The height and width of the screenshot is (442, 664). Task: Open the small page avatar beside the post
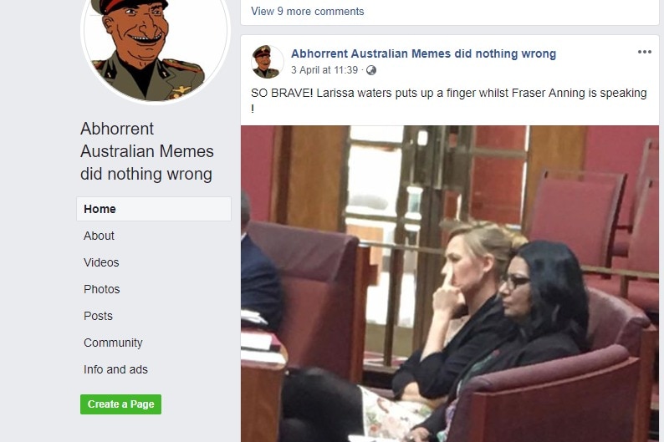[x=267, y=61]
